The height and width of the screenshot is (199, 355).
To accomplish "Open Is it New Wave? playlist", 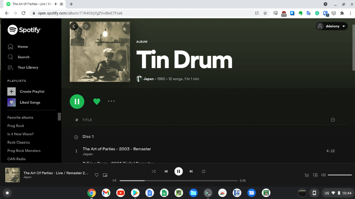I will [x=20, y=134].
